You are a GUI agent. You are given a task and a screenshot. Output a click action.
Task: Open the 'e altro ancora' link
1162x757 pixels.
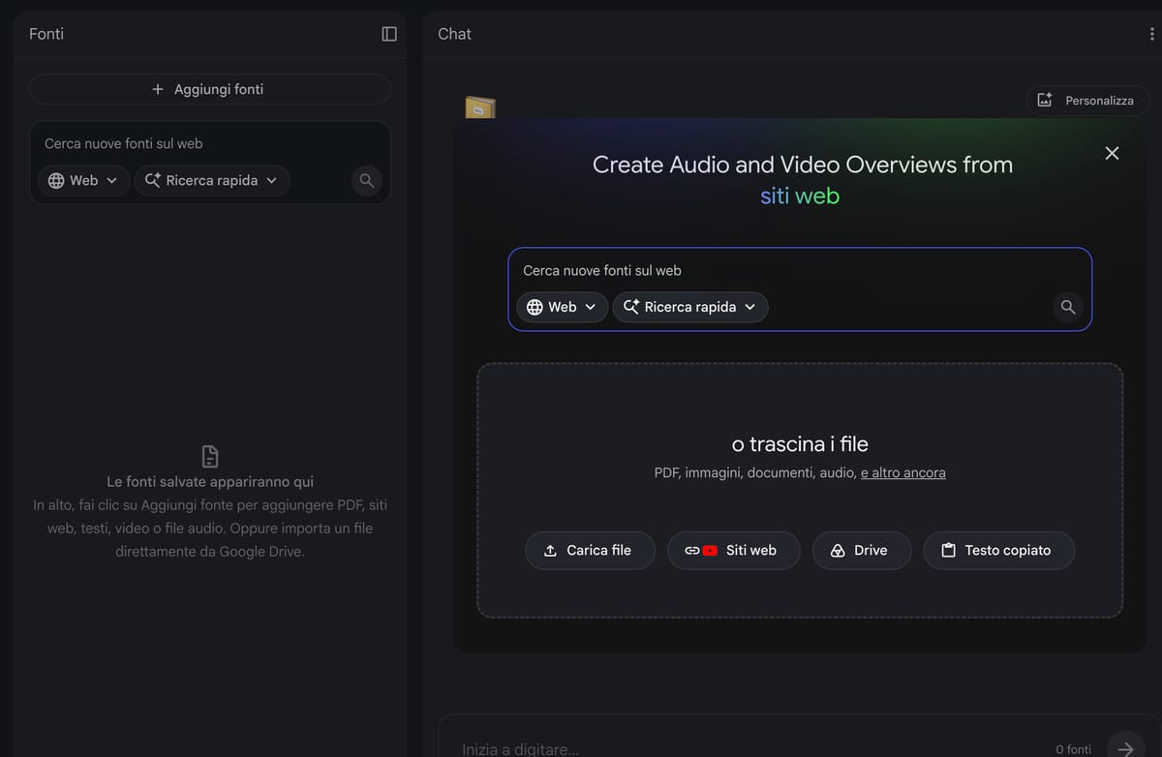tap(902, 473)
